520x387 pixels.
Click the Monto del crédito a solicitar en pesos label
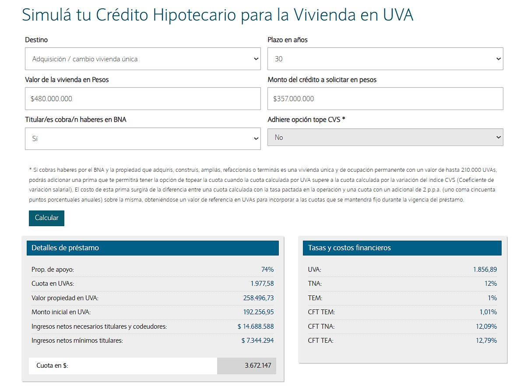tap(322, 80)
